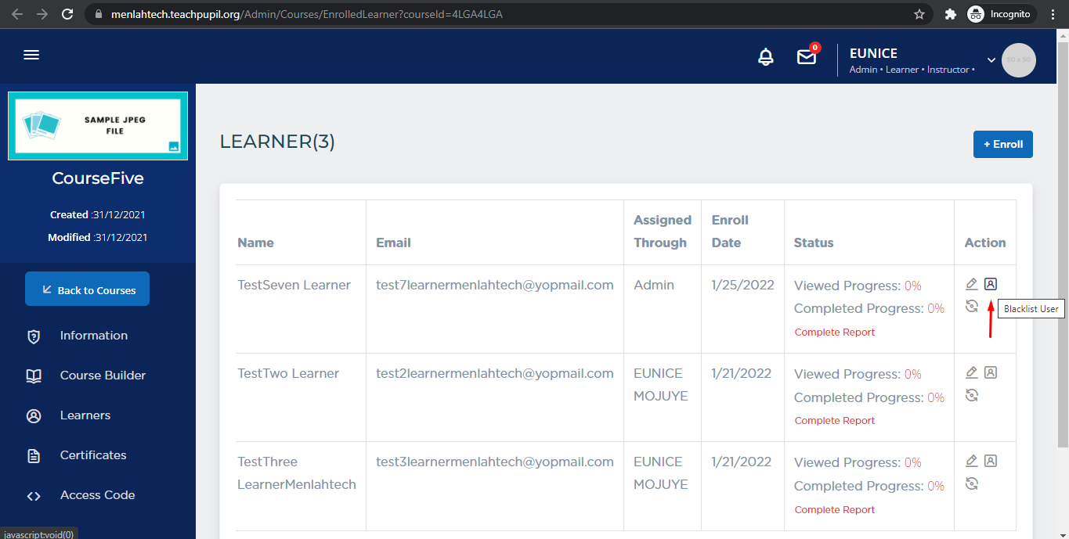
Task: Blacklist TestThree LearnerMenlahtech user
Action: click(991, 461)
